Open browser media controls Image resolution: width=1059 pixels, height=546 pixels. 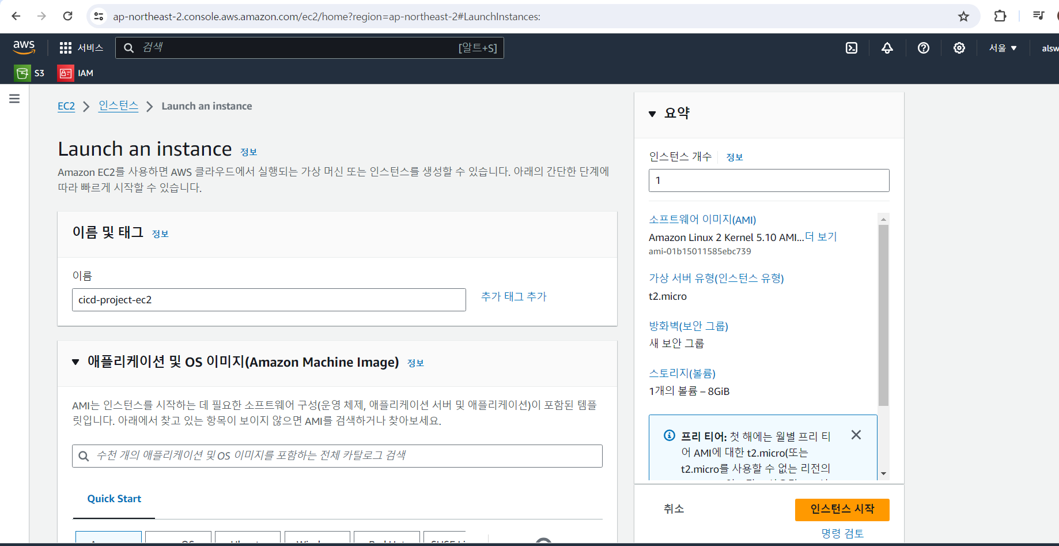click(1038, 16)
